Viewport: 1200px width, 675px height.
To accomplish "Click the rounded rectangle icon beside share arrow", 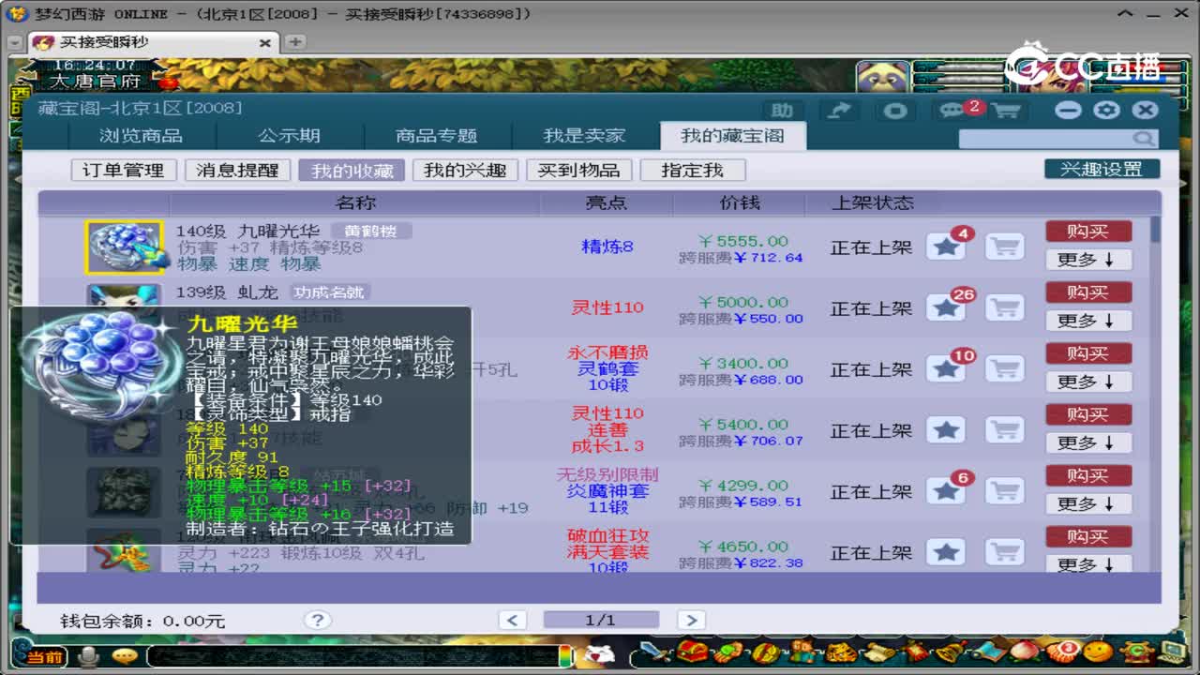I will click(896, 111).
